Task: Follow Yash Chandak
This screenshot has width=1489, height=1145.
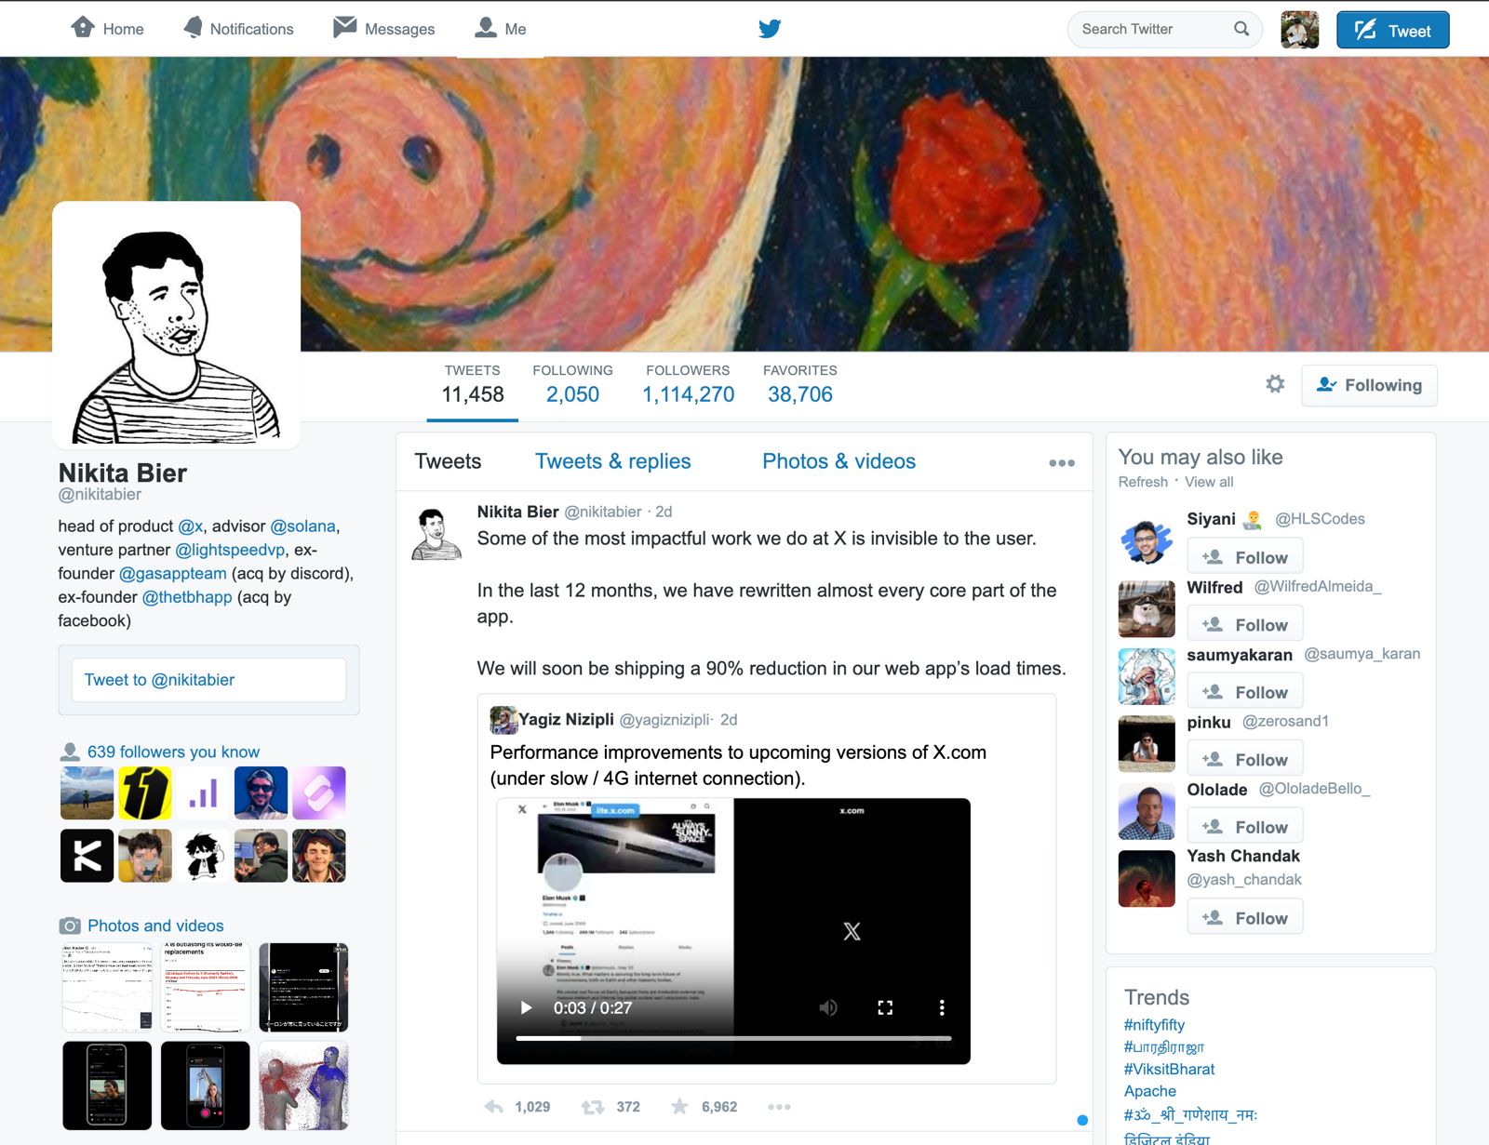Action: (1245, 918)
